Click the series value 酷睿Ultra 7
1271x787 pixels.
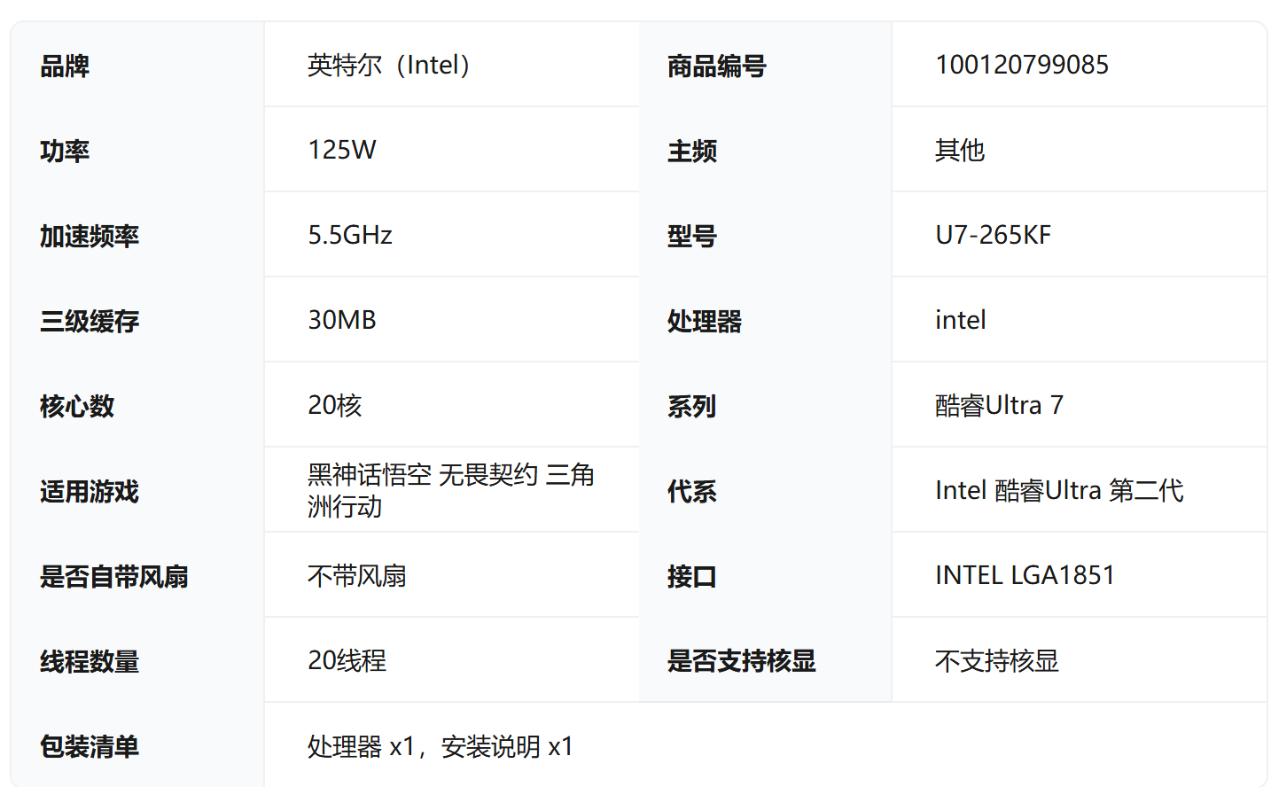click(999, 406)
